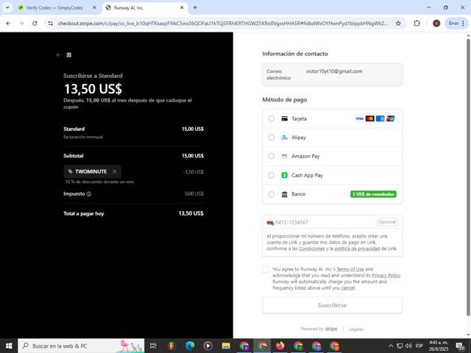Open the volume speaker tray icon
This screenshot has width=471, height=353.
pos(408,346)
